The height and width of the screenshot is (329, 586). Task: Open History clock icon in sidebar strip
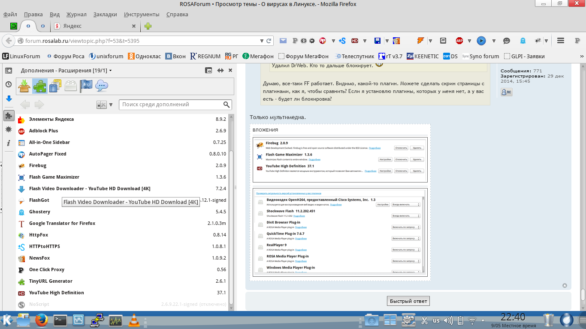9,85
